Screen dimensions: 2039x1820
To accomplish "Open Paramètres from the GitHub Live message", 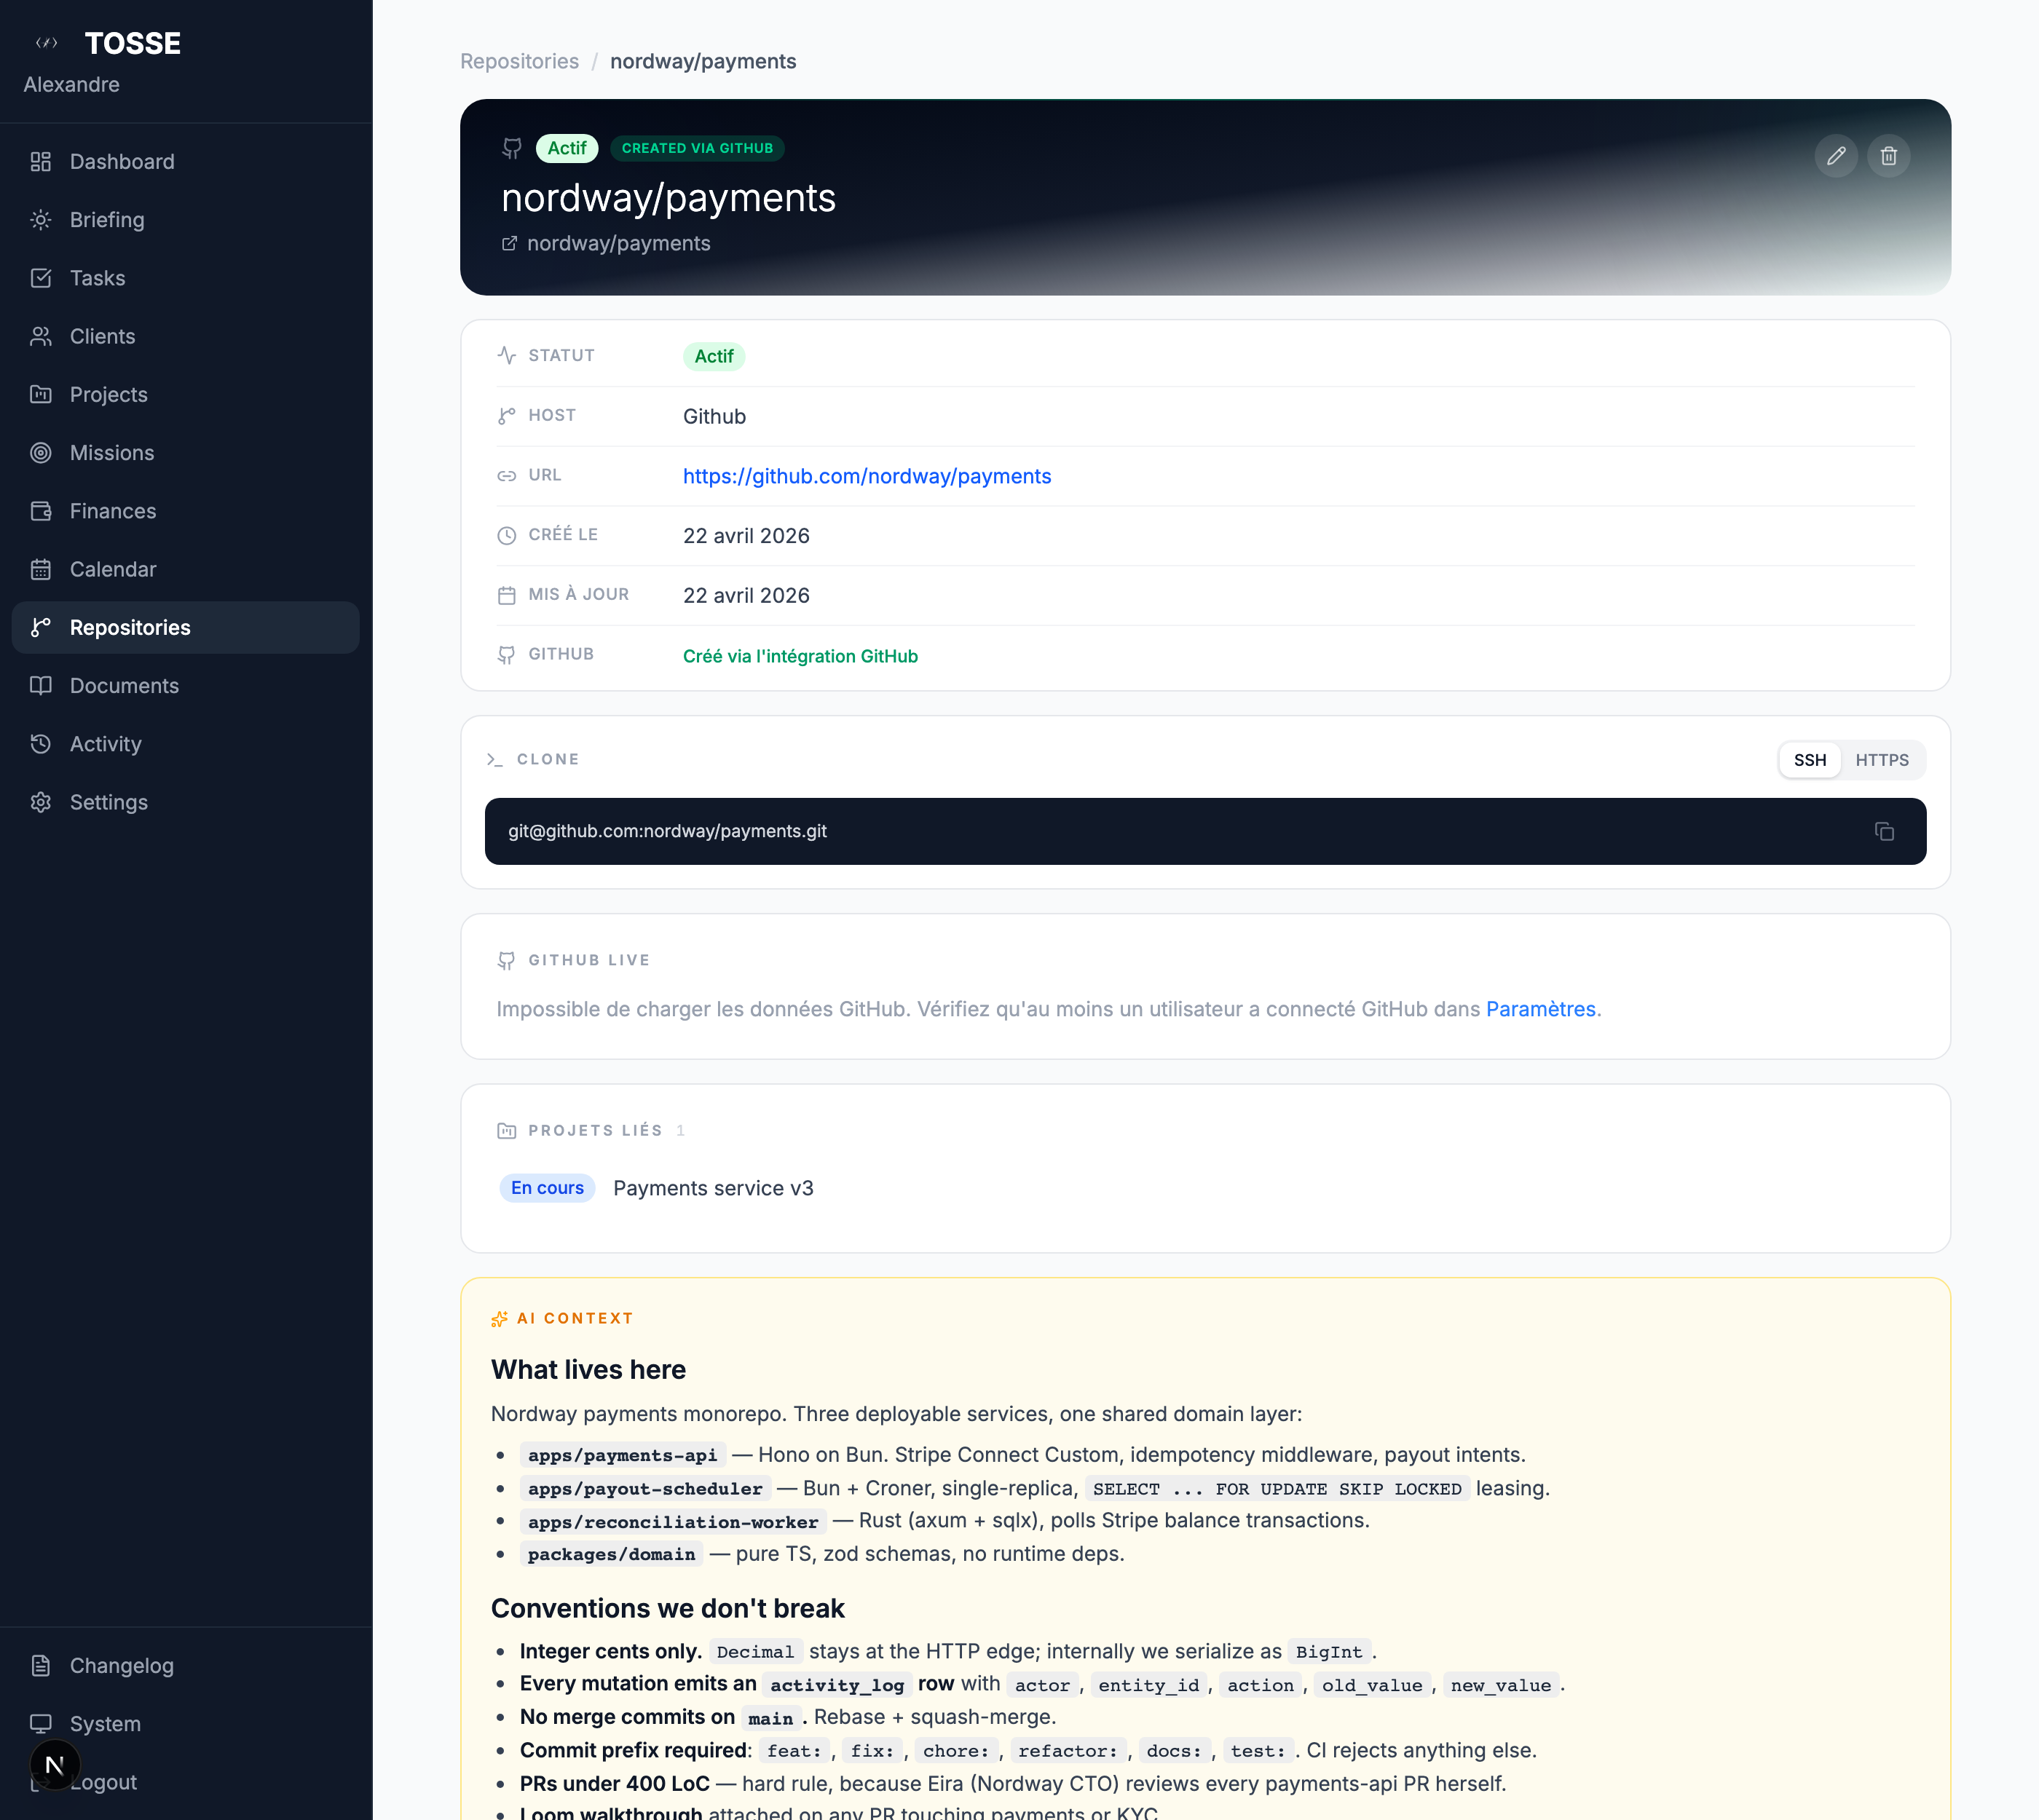I will tap(1541, 1009).
